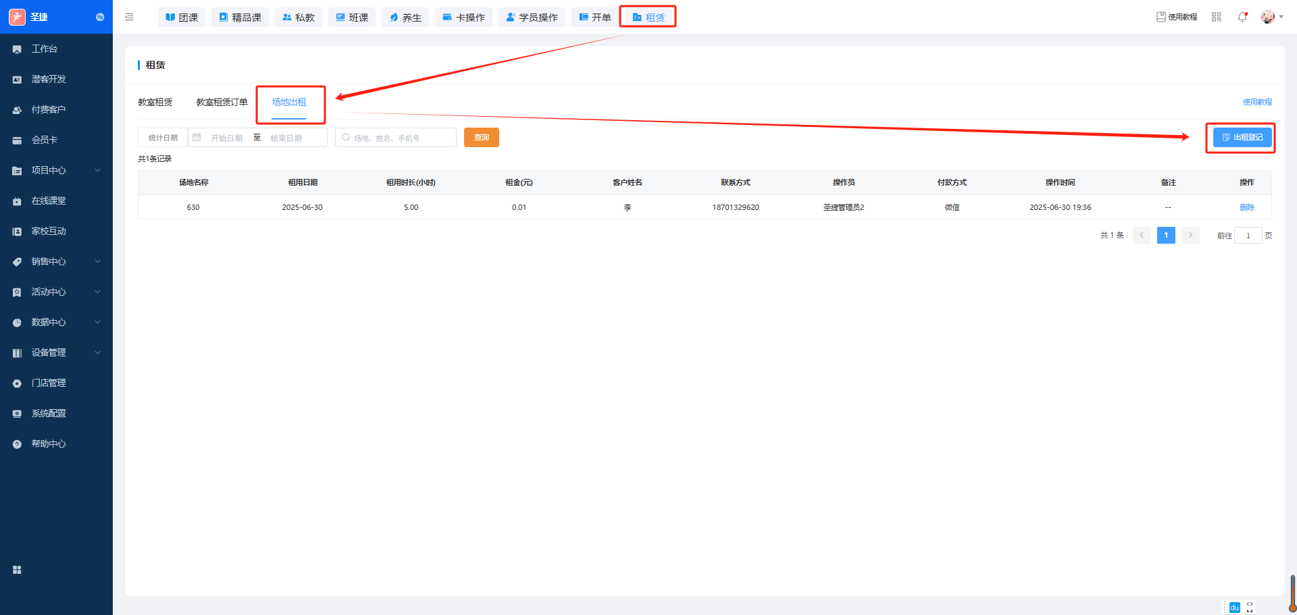Click the apps grid icon at sidebar bottom
Viewport: 1297px width, 615px height.
pyautogui.click(x=17, y=570)
